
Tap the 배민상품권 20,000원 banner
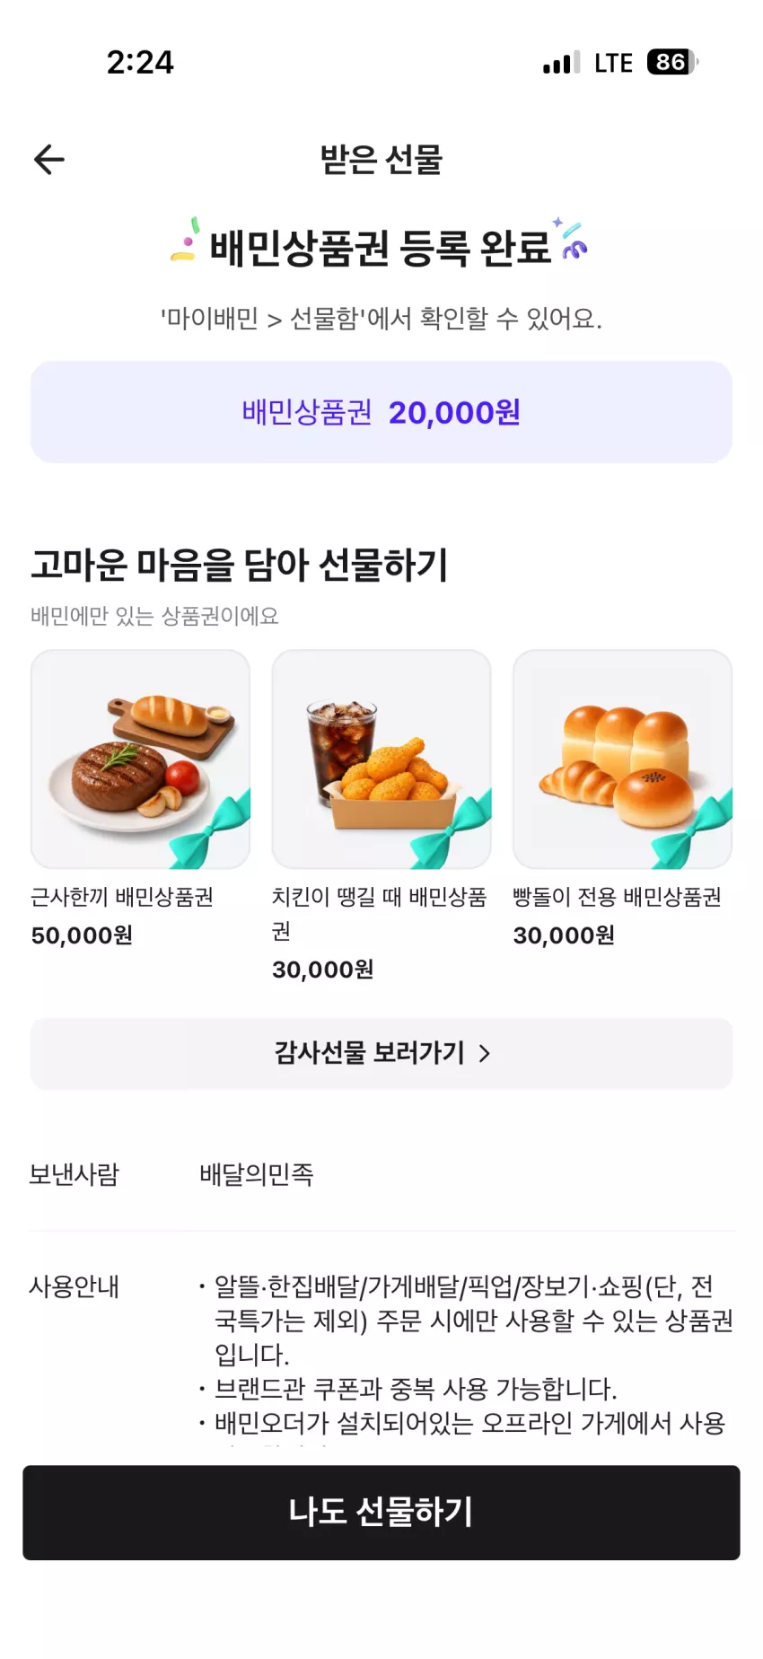tap(381, 412)
